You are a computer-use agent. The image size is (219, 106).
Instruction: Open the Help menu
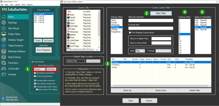[7, 5]
